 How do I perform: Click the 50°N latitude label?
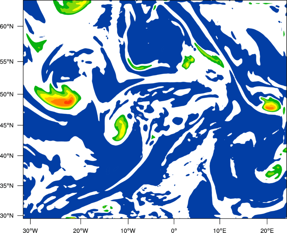pyautogui.click(x=7, y=94)
